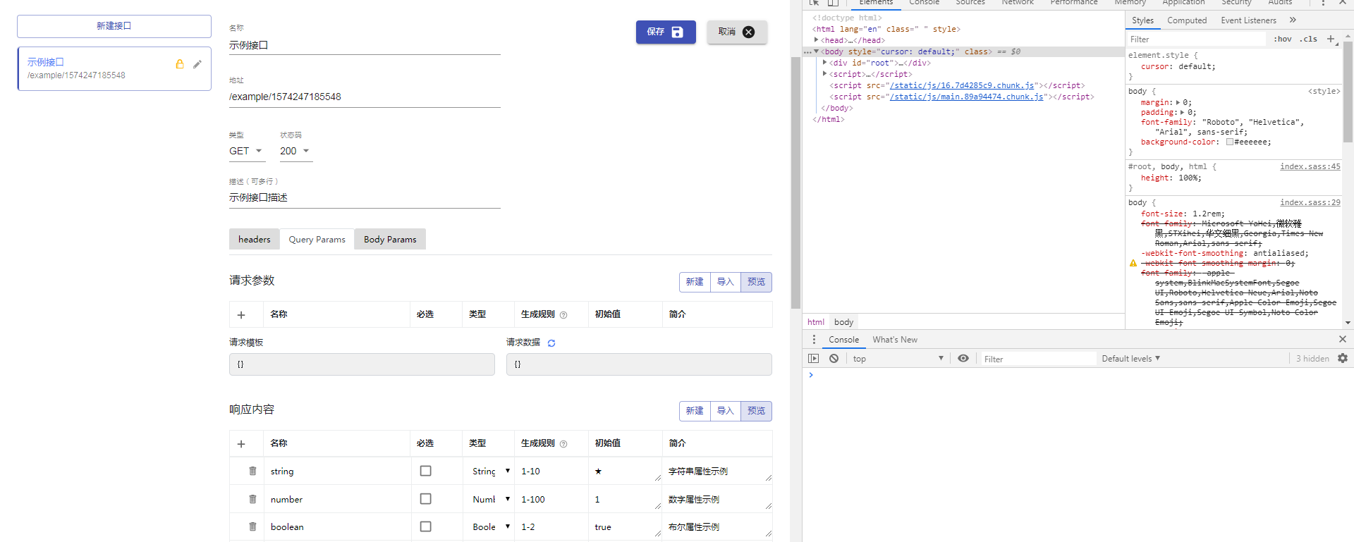Add new style rule plus icon

1331,39
